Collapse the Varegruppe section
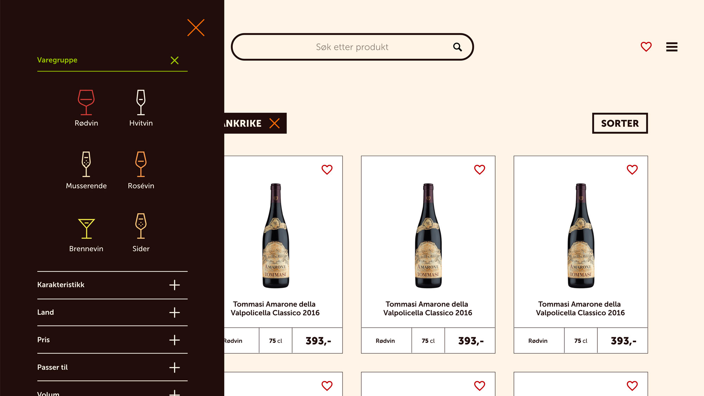 coord(174,60)
